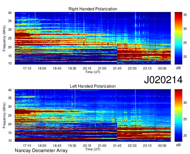
Task: Click the 25 dB tick on the right-handed color bar
Action: tap(185, 43)
